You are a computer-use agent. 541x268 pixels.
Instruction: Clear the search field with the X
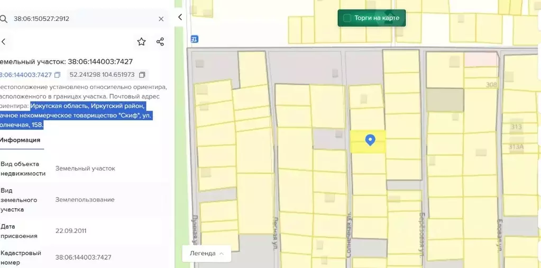coord(161,19)
